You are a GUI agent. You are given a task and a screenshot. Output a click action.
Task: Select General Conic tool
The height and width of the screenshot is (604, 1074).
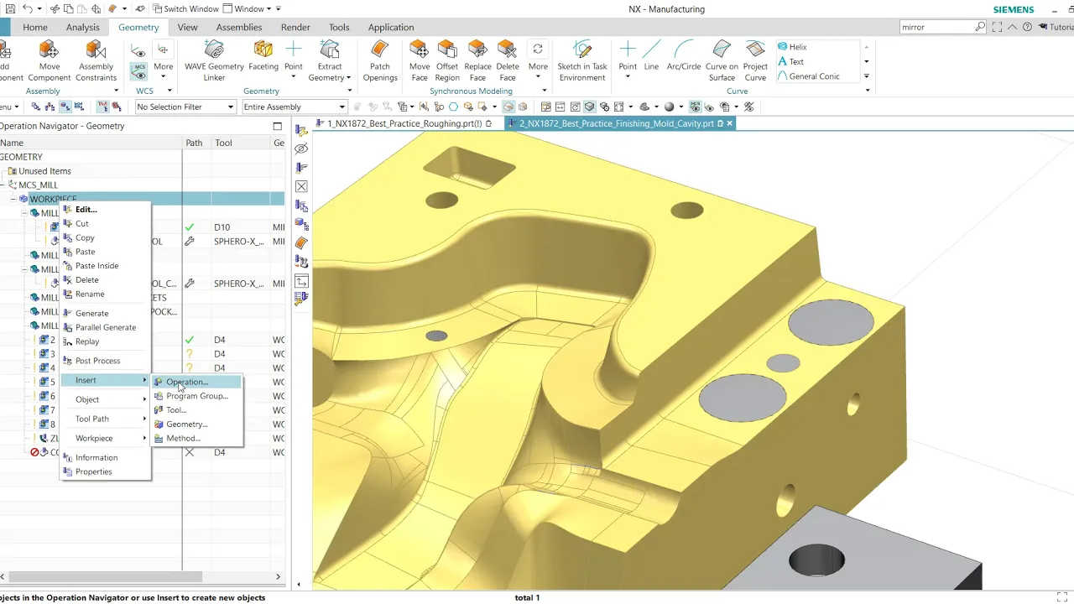tap(808, 76)
